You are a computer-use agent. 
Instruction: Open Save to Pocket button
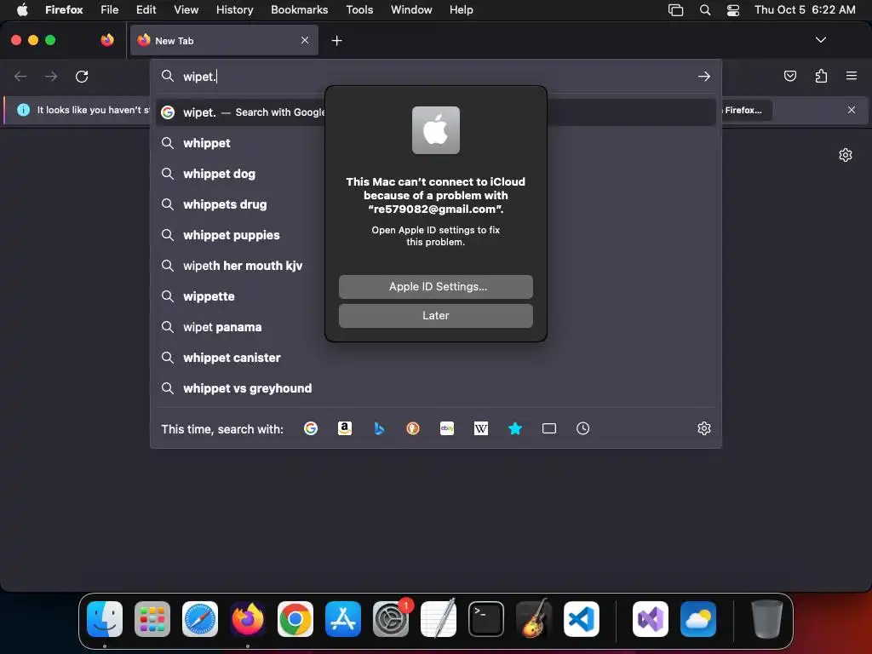point(789,76)
